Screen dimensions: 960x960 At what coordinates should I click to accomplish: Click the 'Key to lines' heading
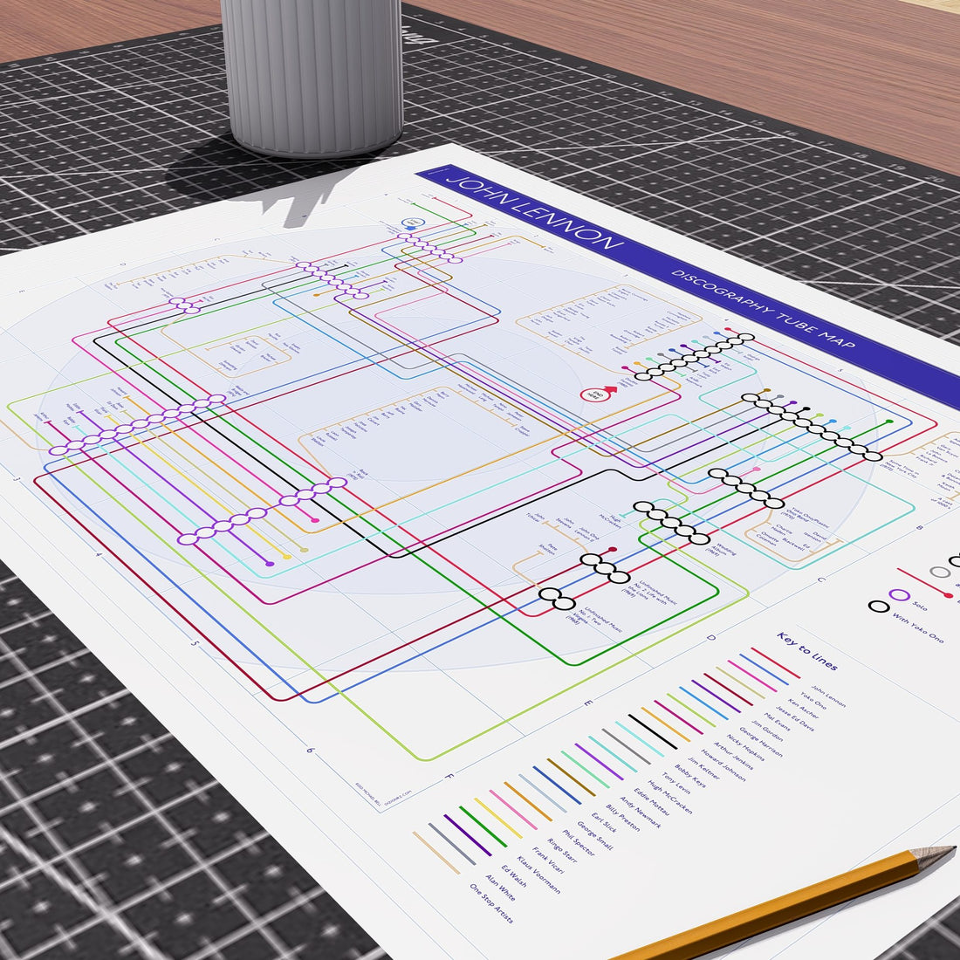tap(807, 651)
